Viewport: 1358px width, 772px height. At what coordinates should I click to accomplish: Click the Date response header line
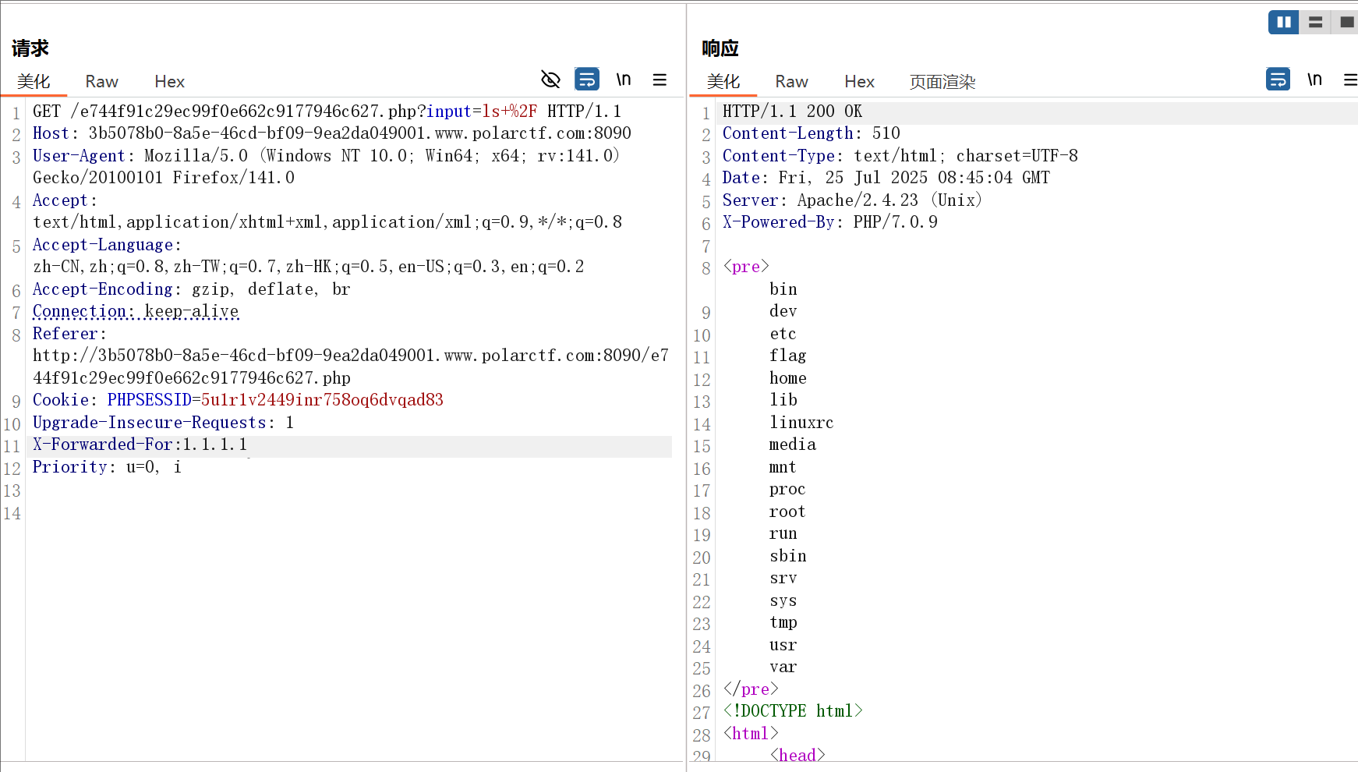pyautogui.click(x=886, y=178)
